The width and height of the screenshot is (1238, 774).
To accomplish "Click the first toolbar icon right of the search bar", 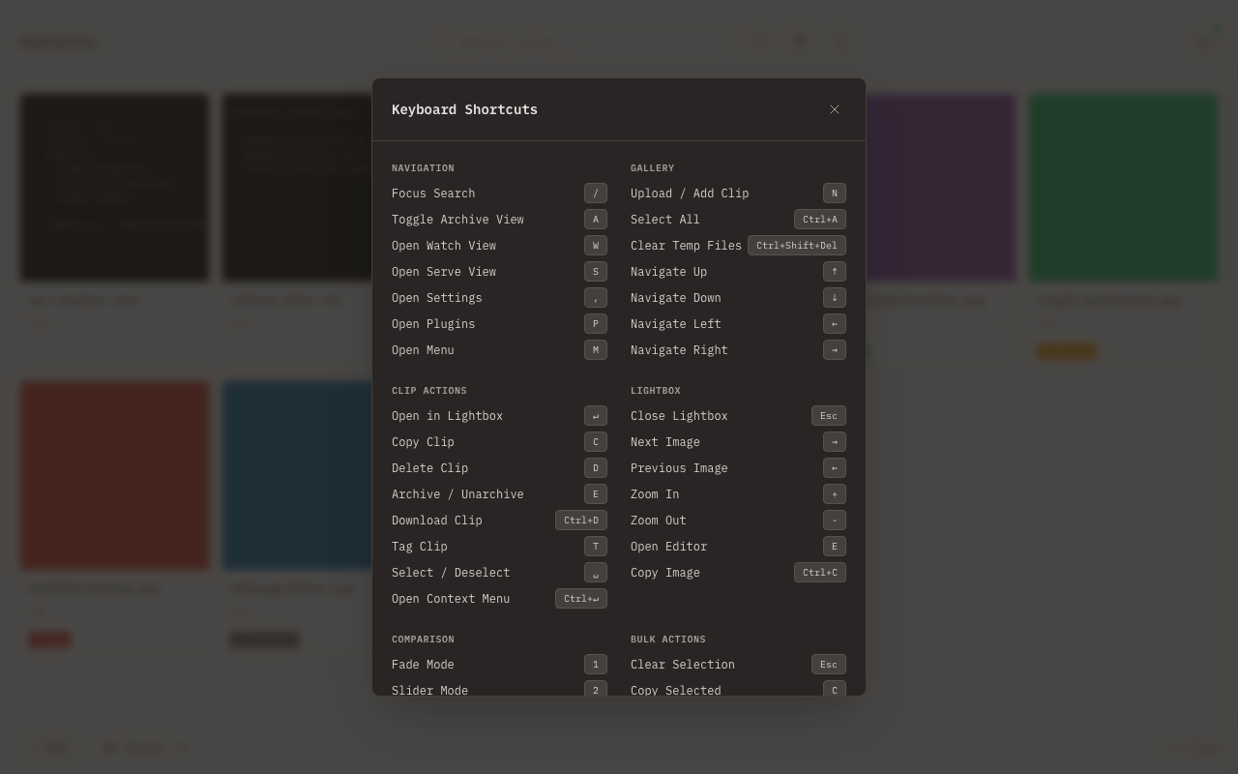I will [756, 42].
